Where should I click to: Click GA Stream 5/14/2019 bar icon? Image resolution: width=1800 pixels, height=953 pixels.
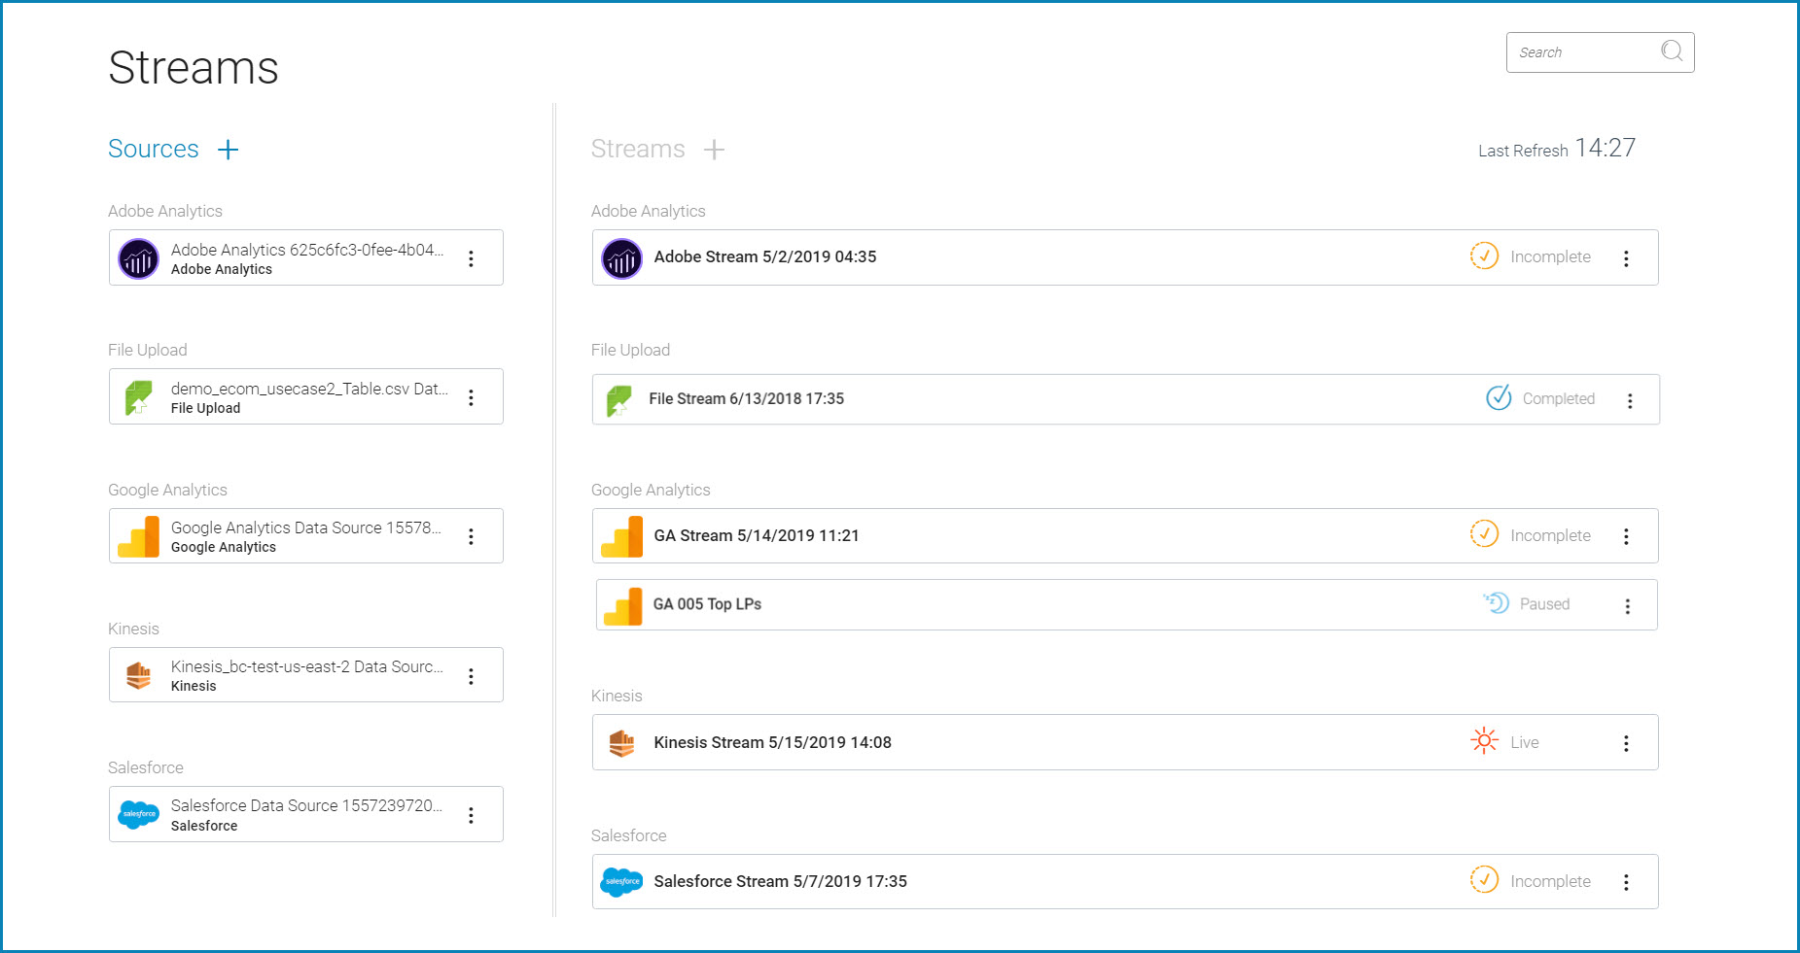click(621, 536)
